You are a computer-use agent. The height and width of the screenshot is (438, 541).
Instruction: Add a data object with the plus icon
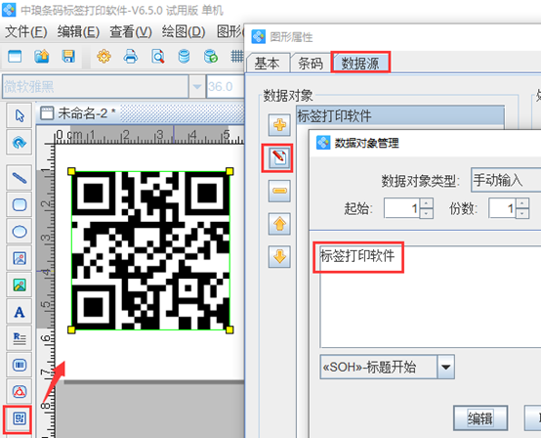click(x=279, y=125)
